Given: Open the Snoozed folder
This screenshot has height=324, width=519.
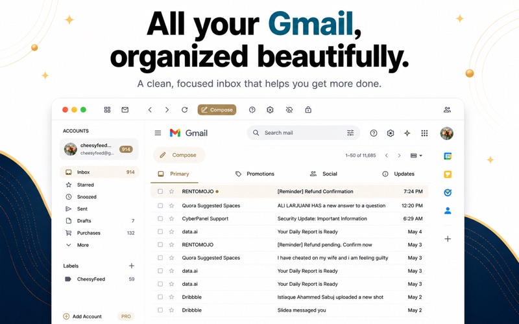Looking at the screenshot, I should pos(100,197).
